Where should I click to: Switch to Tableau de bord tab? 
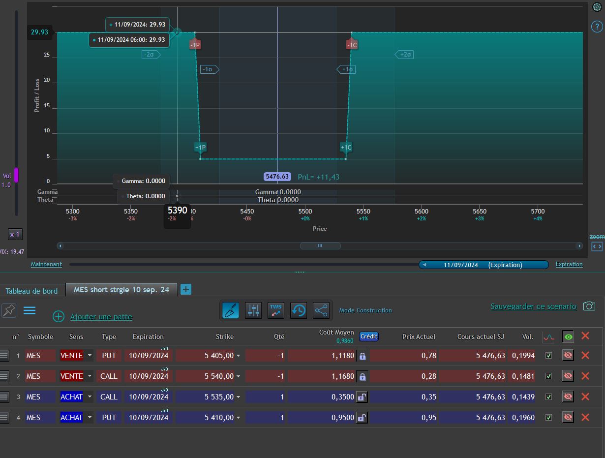click(x=31, y=291)
